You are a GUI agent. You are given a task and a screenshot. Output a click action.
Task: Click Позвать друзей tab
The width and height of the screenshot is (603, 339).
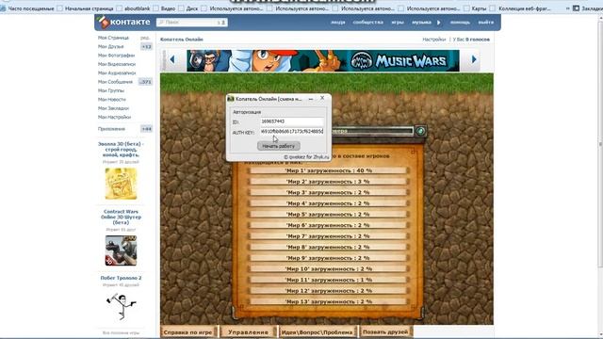click(x=385, y=332)
